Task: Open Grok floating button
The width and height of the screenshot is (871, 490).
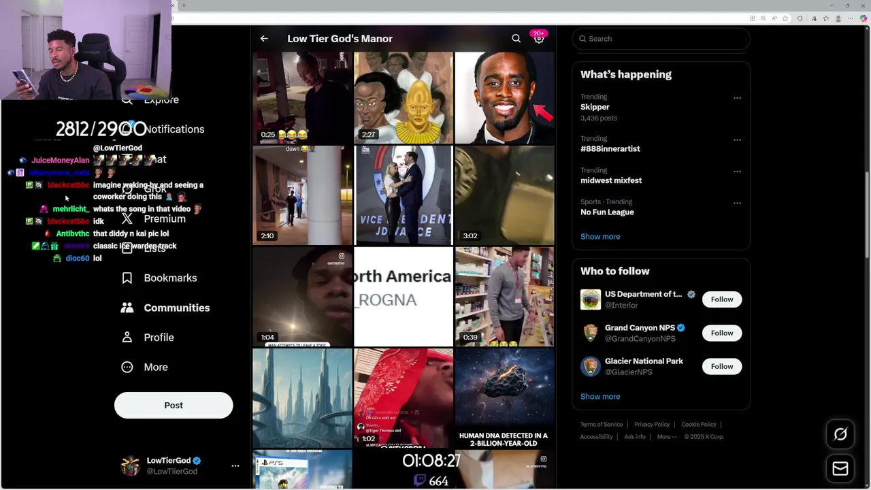Action: click(x=840, y=434)
